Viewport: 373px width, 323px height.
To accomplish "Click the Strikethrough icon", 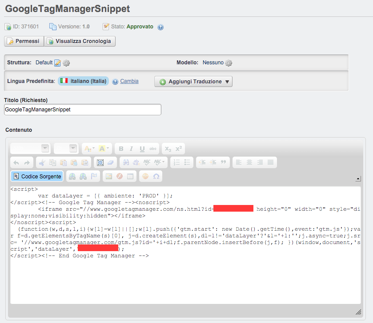I will (153, 149).
